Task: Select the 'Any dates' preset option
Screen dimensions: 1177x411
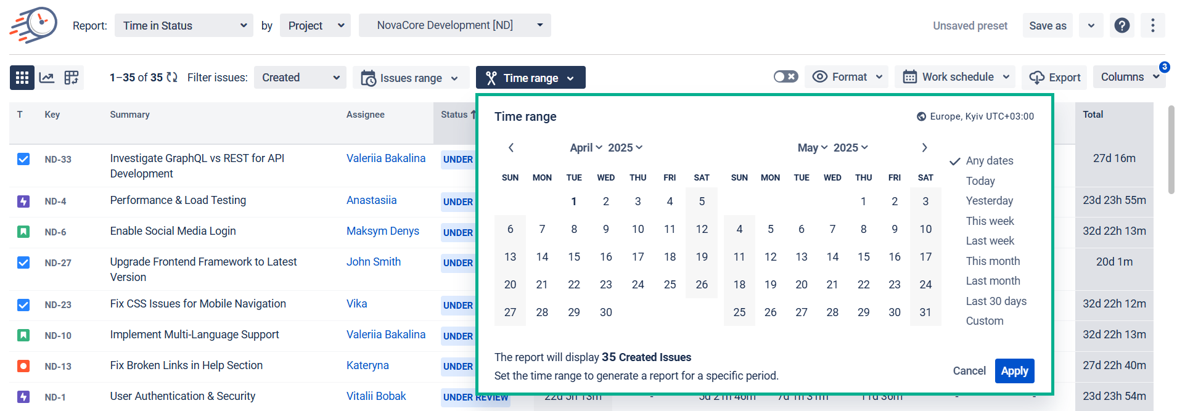Action: click(x=989, y=161)
